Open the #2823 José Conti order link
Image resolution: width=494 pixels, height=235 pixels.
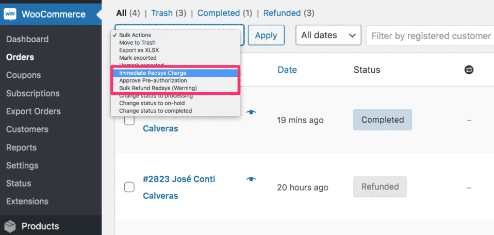pos(179,188)
